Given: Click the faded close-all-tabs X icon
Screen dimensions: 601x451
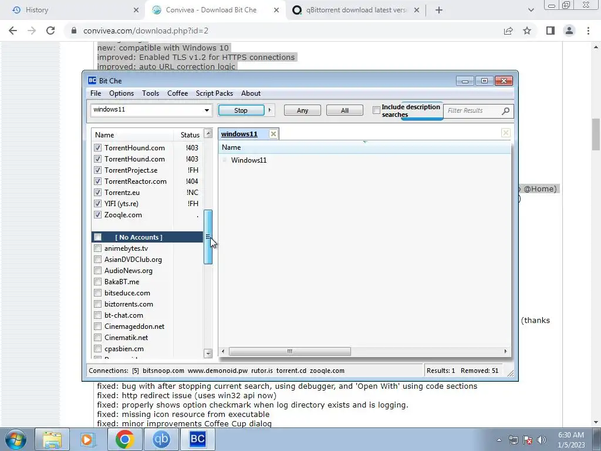Looking at the screenshot, I should (505, 133).
